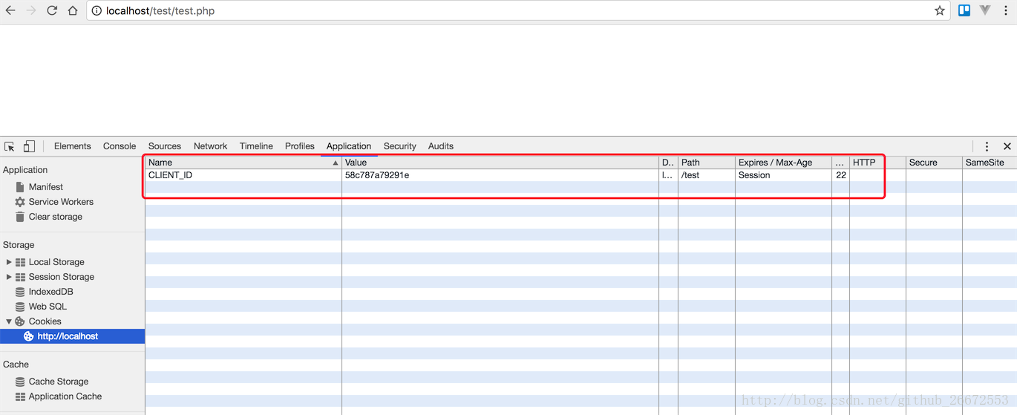The width and height of the screenshot is (1017, 415).
Task: Click the browser forward arrow
Action: 31,10
